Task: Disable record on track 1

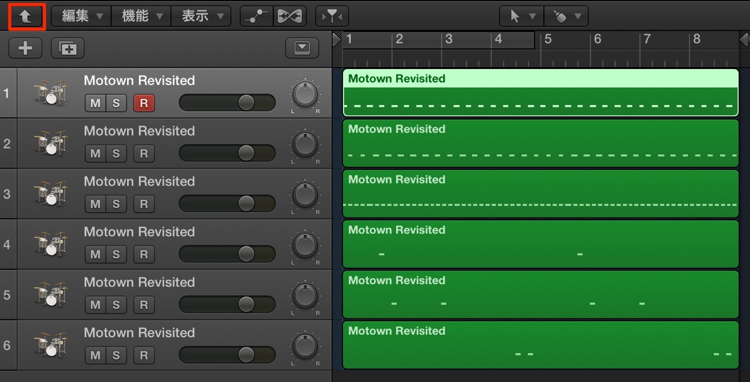Action: click(x=144, y=103)
